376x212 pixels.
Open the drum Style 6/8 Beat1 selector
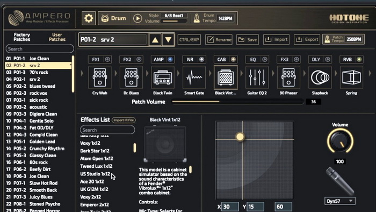[x=174, y=16]
